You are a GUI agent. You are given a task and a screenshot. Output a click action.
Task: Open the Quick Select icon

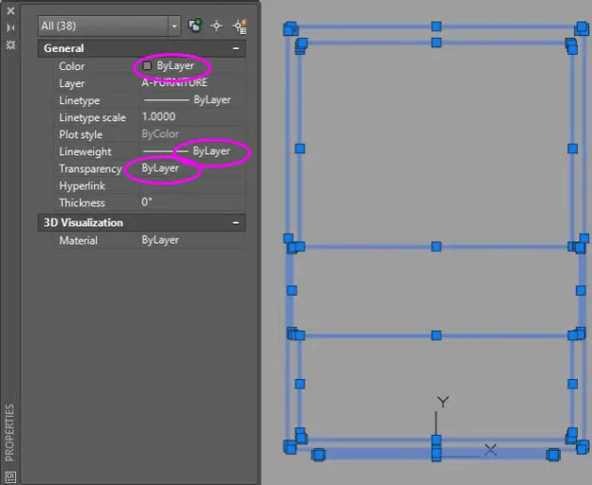point(238,26)
